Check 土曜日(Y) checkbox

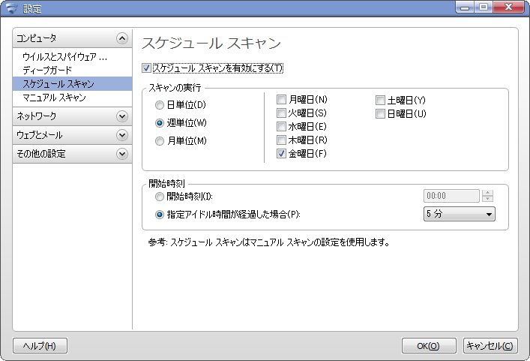pyautogui.click(x=380, y=100)
